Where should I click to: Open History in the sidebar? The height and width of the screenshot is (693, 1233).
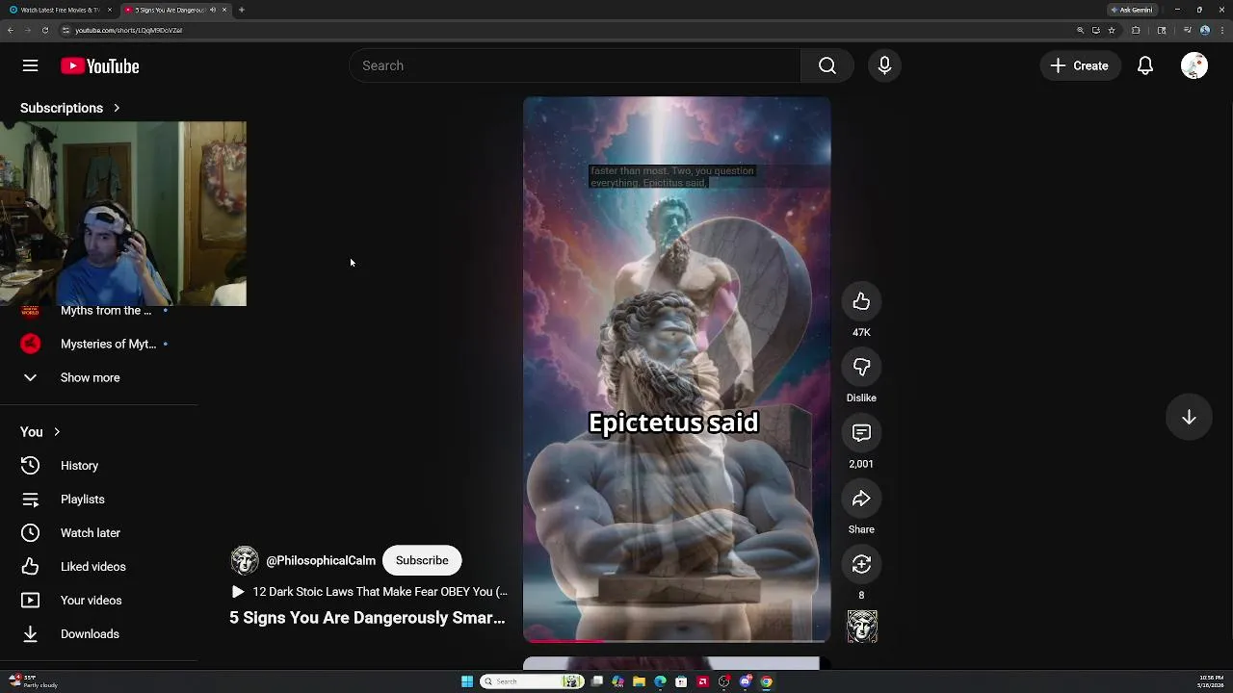coord(98,466)
